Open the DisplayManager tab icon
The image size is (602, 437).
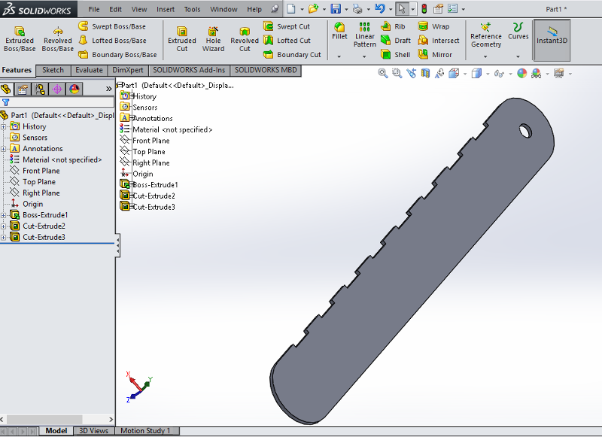(74, 89)
